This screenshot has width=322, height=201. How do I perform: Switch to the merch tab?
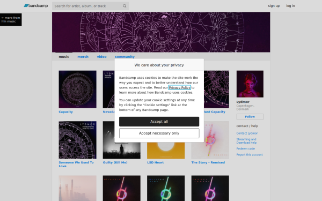click(83, 57)
